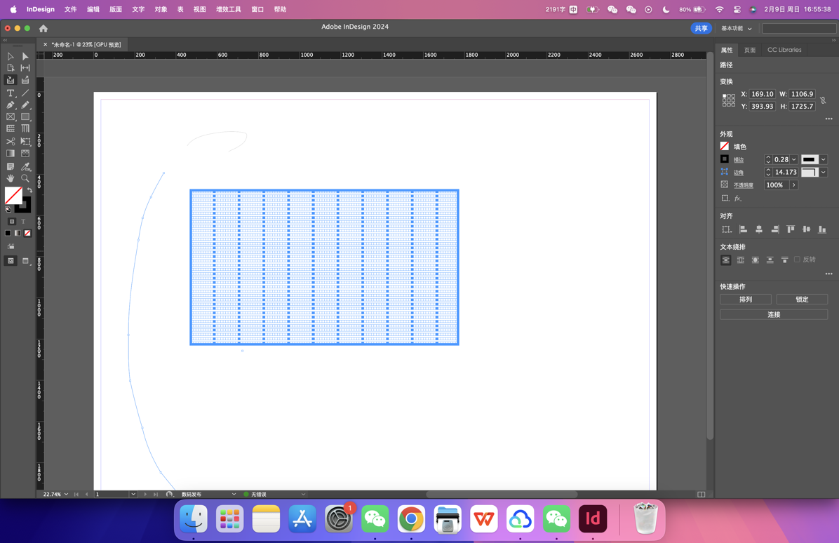Open the zoom level dropdown showing 22.74%
839x543 pixels.
[67, 494]
